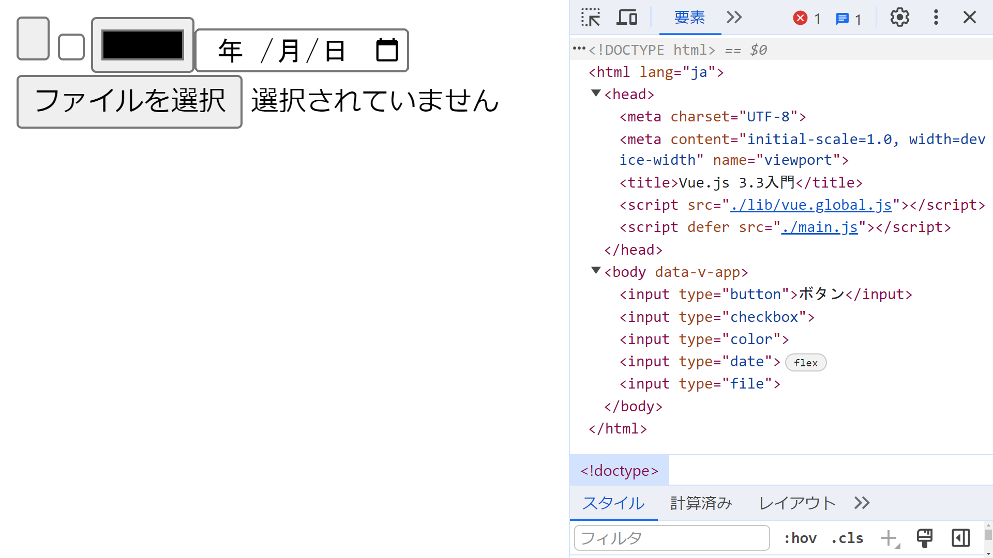Switch to the 計算済み tab

pyautogui.click(x=701, y=503)
